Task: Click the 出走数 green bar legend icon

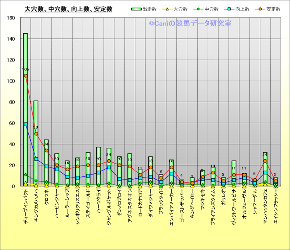Action: tap(136, 9)
